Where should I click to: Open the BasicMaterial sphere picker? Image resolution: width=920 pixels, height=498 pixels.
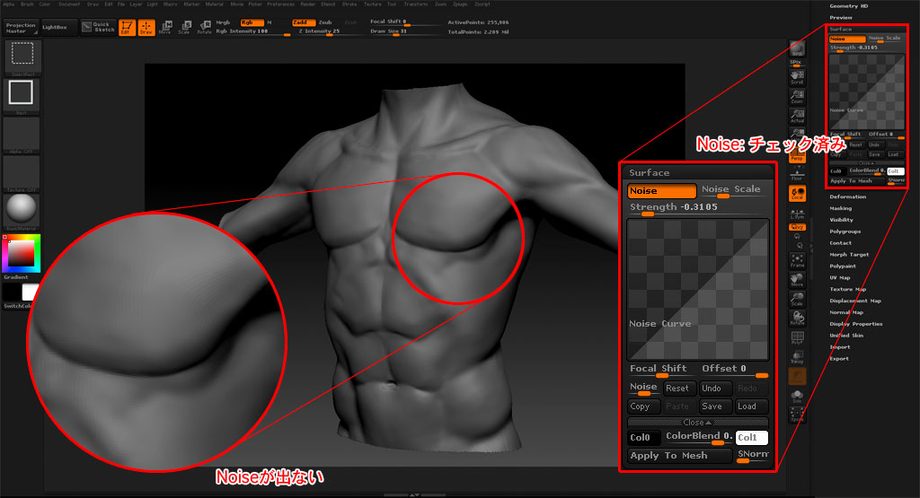pos(22,212)
